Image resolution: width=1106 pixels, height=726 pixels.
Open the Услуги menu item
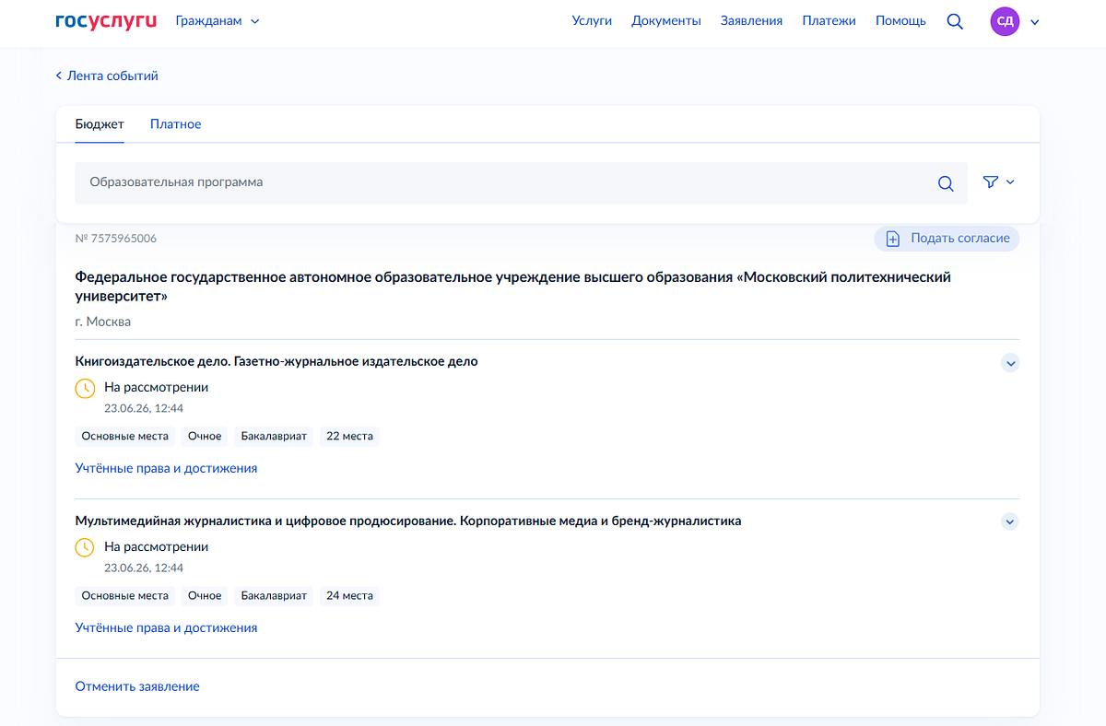(592, 20)
